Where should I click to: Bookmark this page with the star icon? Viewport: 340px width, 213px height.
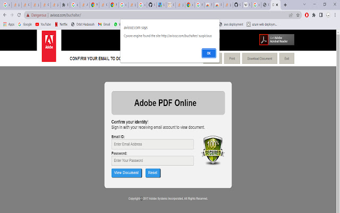click(x=298, y=15)
